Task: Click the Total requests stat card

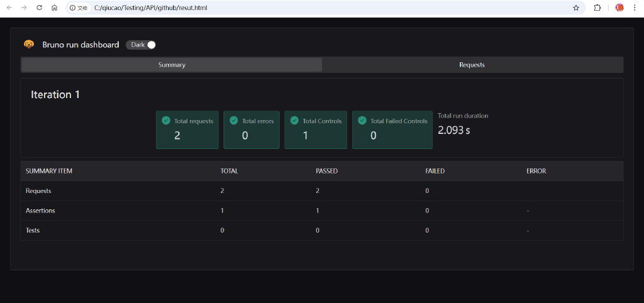Action: click(x=187, y=130)
